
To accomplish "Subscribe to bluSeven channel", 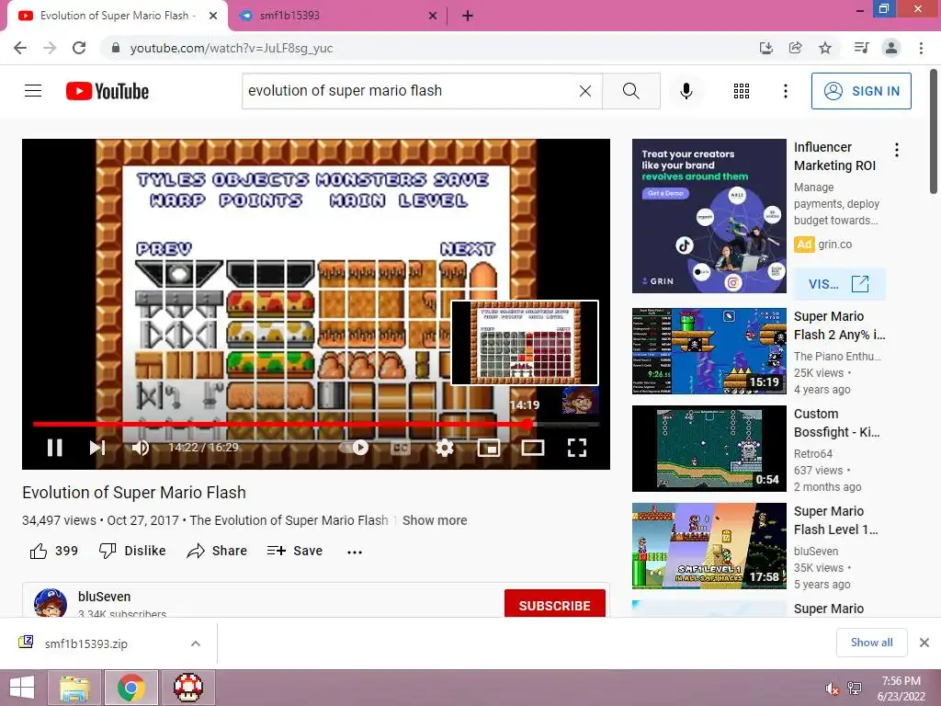I will pos(554,605).
